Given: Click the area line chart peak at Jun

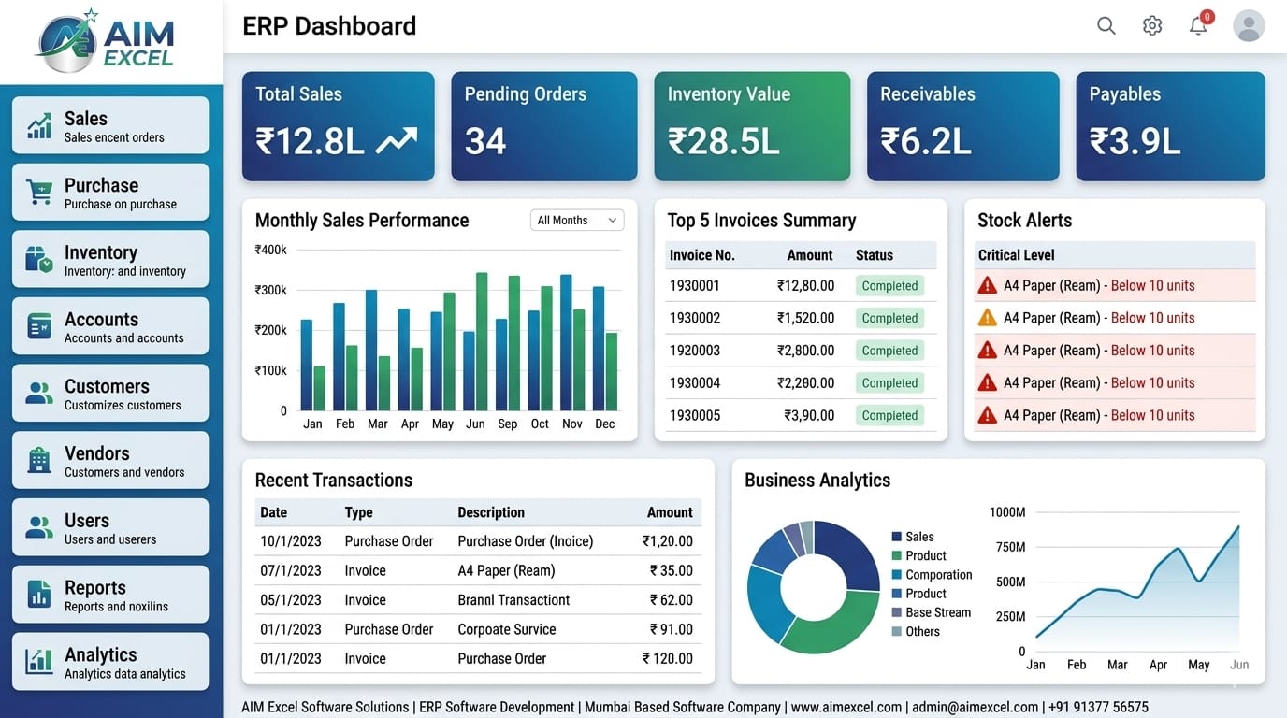Looking at the screenshot, I should pos(1239,526).
